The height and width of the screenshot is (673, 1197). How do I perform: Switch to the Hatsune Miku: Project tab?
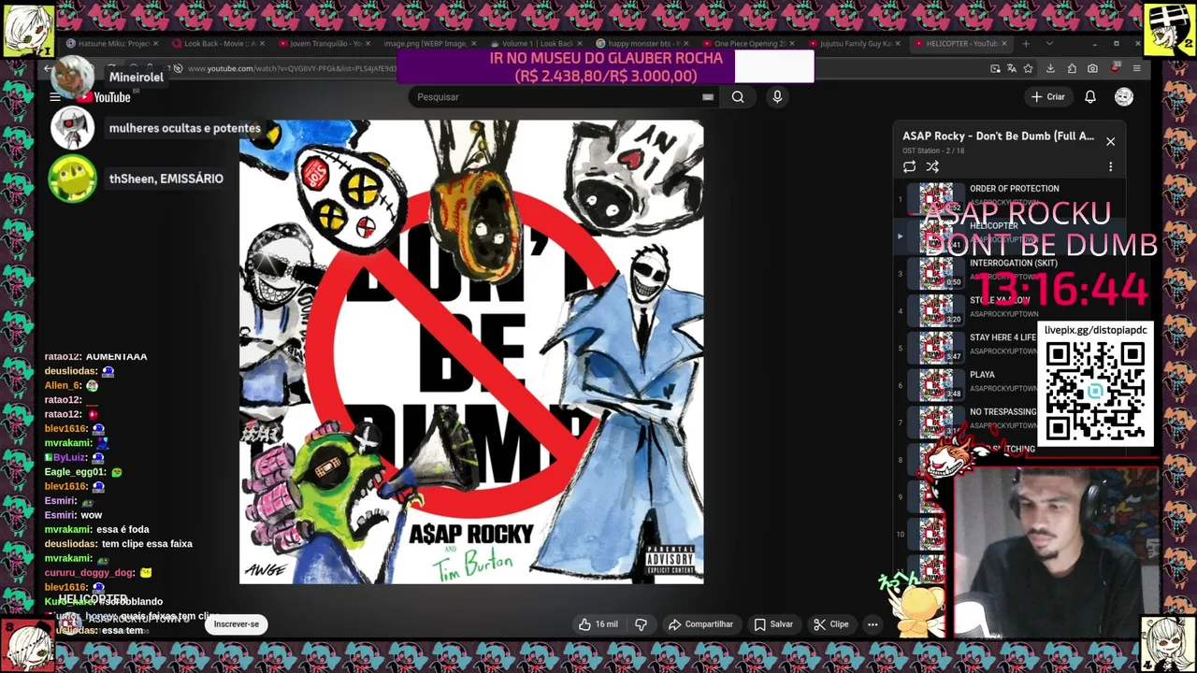(x=113, y=44)
